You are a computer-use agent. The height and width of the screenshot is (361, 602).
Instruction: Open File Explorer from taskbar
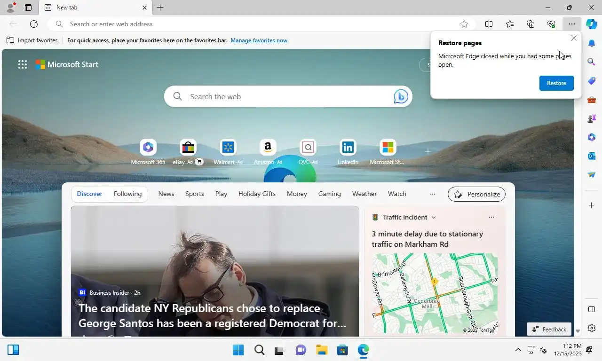coord(322,350)
